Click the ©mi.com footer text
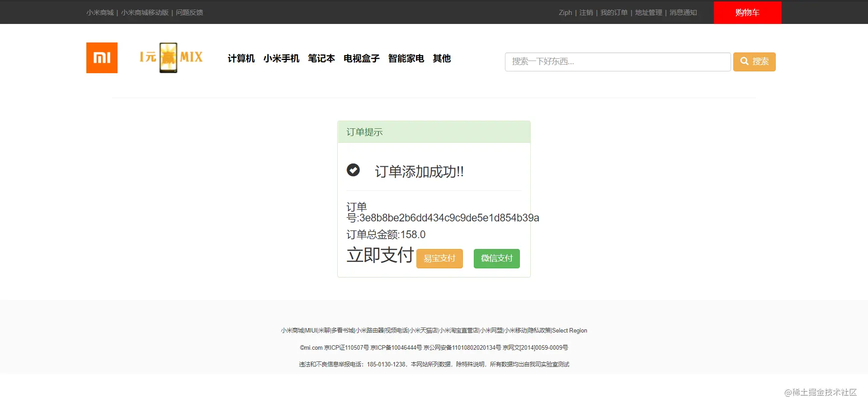This screenshot has height=408, width=868. 311,348
